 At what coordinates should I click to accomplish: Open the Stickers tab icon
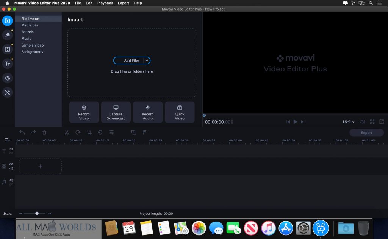coord(8,78)
